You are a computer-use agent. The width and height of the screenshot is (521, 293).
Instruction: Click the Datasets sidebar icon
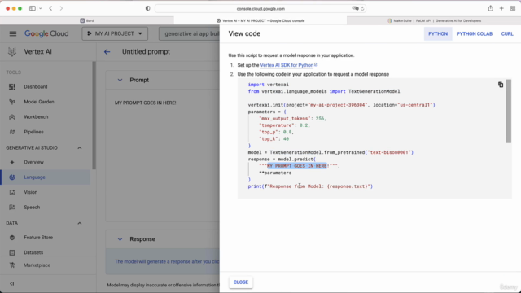[x=12, y=252]
